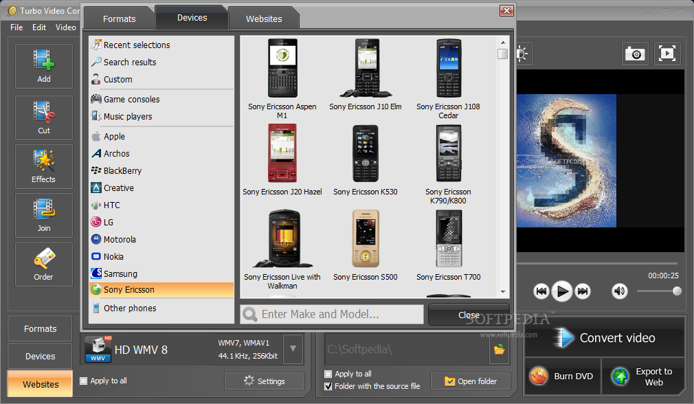Screen dimensions: 694x404
Task: Click Export to Web button
Action: click(x=643, y=377)
